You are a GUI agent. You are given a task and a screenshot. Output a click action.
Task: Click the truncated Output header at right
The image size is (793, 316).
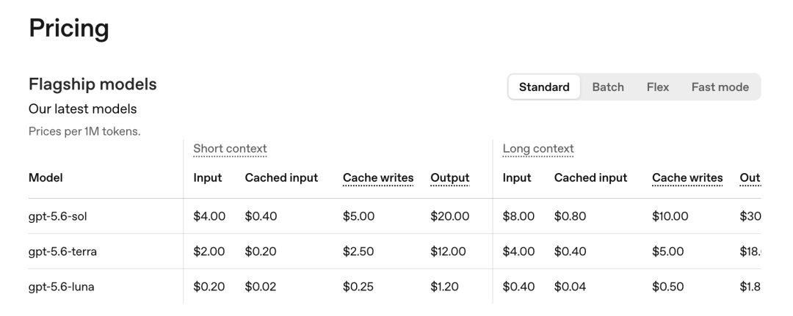coord(750,177)
